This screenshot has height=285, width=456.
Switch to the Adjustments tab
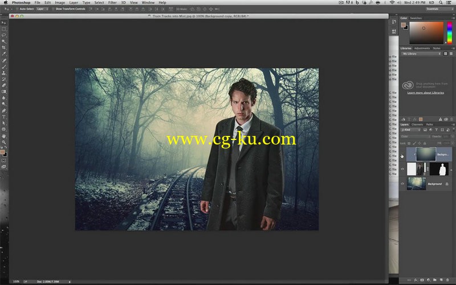[x=422, y=48]
